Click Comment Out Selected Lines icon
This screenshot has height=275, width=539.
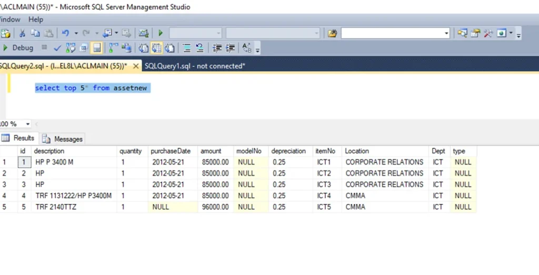[187, 48]
